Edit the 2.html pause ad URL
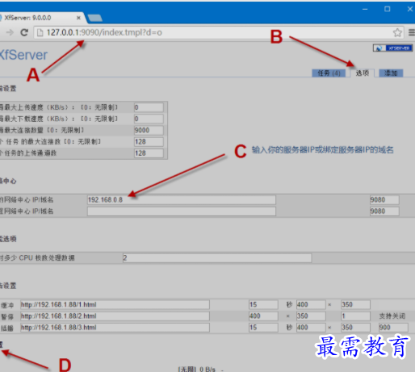The image size is (415, 372). click(x=115, y=316)
